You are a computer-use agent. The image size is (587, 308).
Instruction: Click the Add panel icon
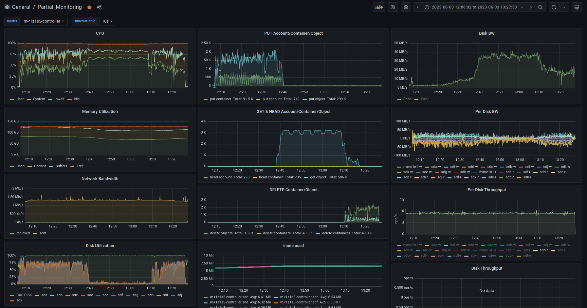point(379,7)
